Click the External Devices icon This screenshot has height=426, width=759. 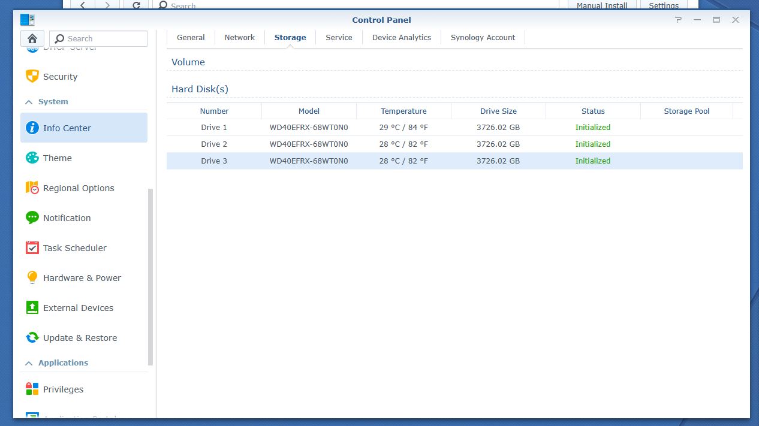pyautogui.click(x=31, y=307)
